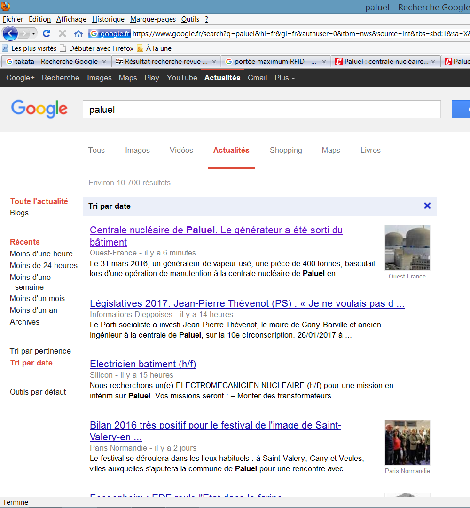Screen dimensions: 470x508
Task: Click the forward navigation arrow
Action: coord(24,33)
